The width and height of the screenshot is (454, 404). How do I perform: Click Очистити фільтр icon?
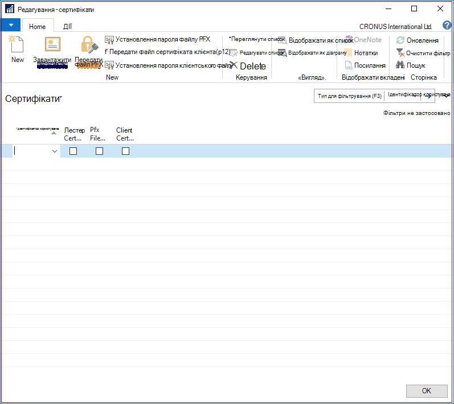point(400,52)
